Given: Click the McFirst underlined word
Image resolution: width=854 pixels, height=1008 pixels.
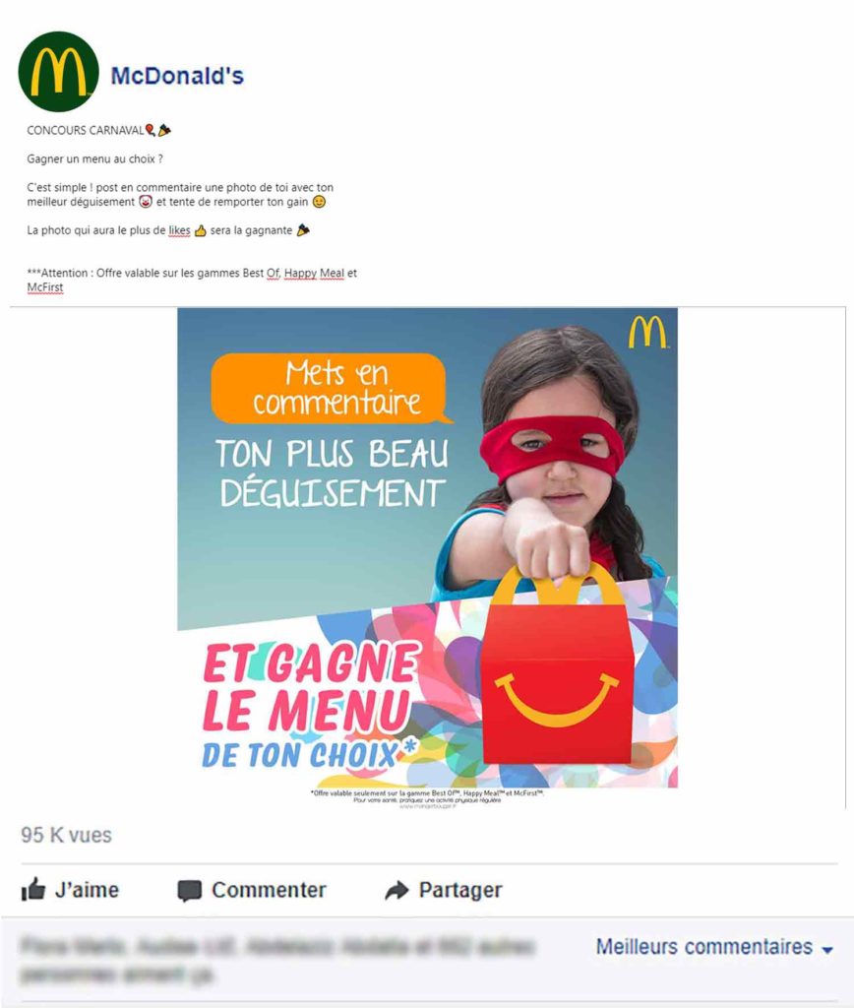Looking at the screenshot, I should point(45,287).
